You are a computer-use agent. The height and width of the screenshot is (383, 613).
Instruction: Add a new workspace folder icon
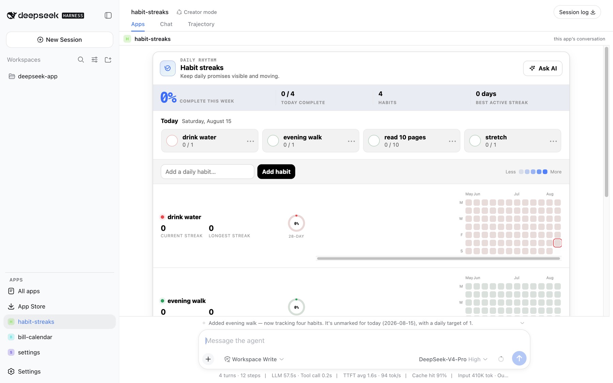click(x=108, y=60)
